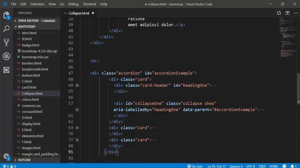This screenshot has width=300, height=168.
Task: Click the Open Changes icon in editor toolbar
Action: pyautogui.click(x=279, y=13)
